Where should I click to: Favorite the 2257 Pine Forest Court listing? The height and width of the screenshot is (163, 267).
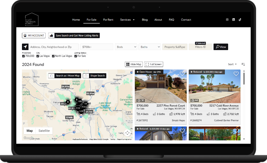point(182,74)
